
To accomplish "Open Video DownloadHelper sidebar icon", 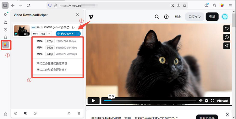I will (6, 45).
